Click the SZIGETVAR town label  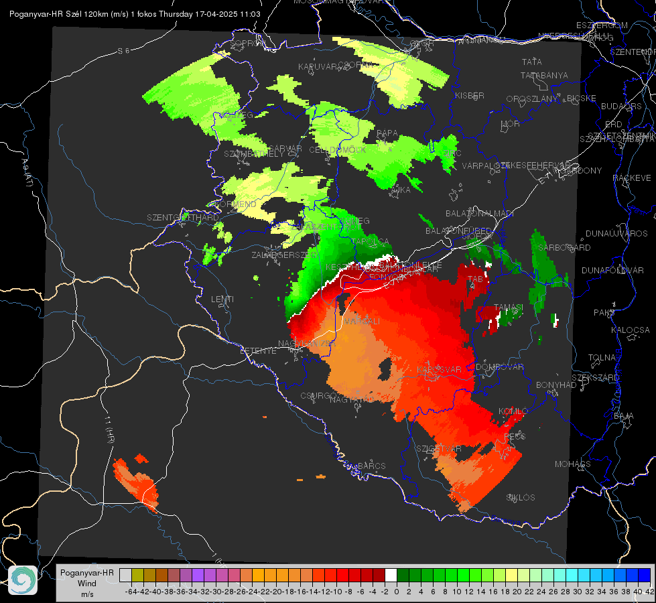(x=438, y=449)
